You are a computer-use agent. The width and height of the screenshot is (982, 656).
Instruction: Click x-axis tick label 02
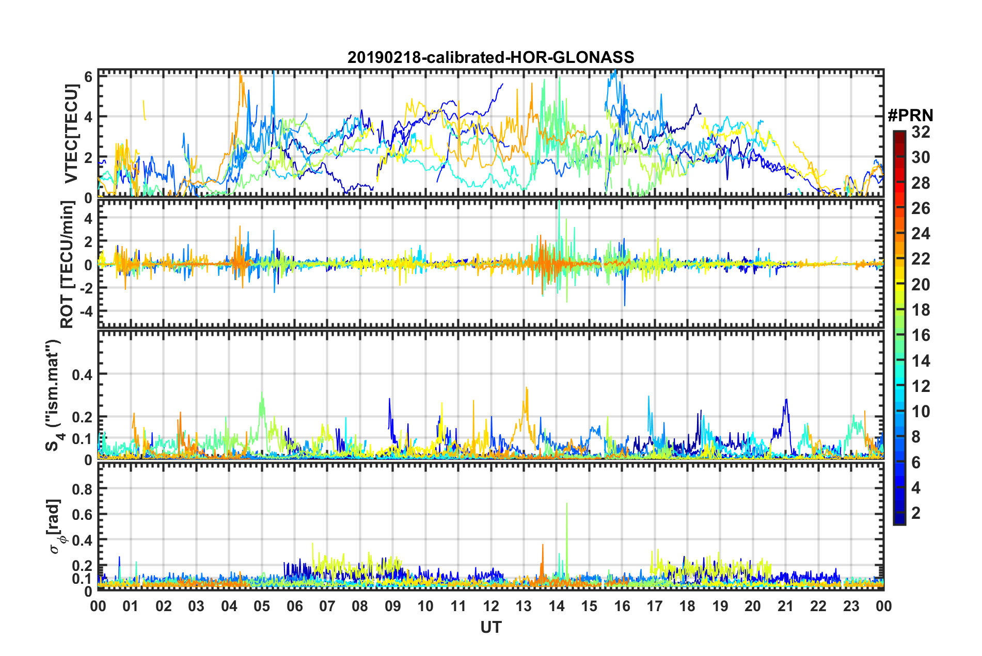[x=164, y=606]
